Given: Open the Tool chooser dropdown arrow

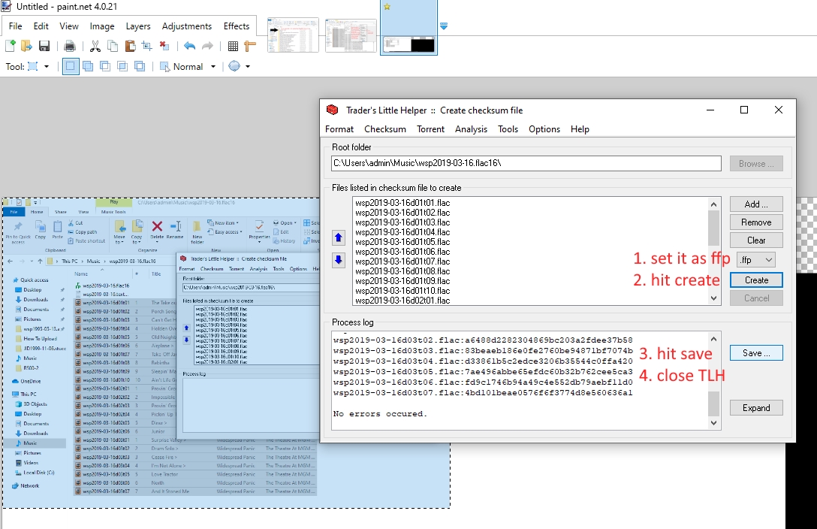Looking at the screenshot, I should click(x=47, y=67).
